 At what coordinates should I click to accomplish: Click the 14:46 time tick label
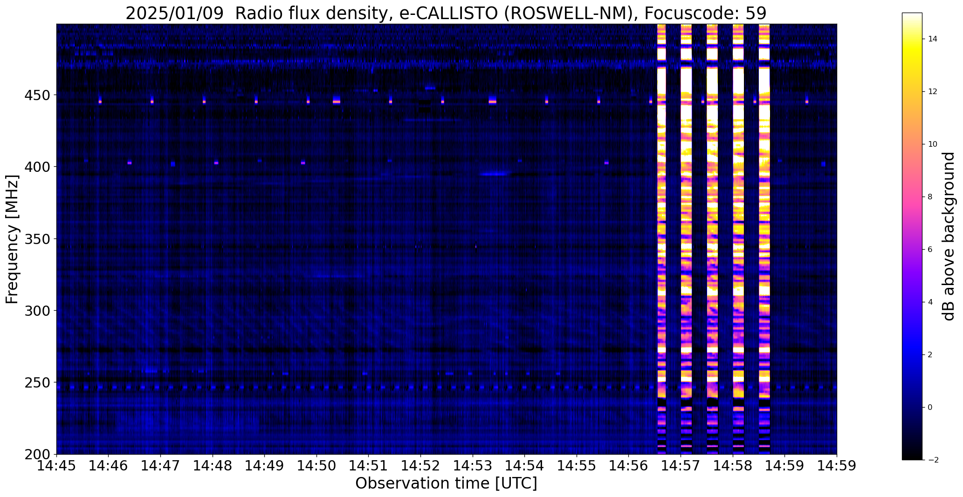[109, 466]
